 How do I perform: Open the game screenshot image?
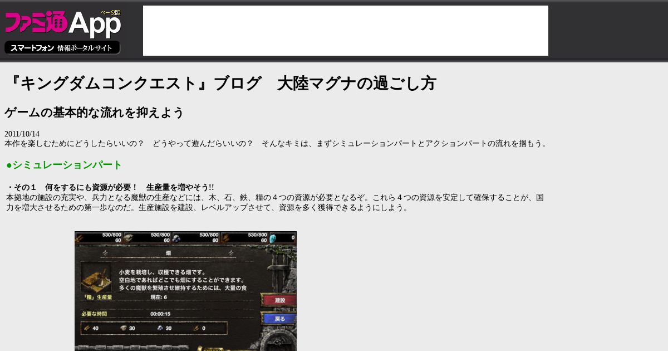(x=185, y=291)
